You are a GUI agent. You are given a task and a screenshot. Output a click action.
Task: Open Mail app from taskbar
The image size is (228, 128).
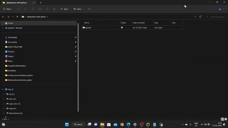[x=115, y=124]
